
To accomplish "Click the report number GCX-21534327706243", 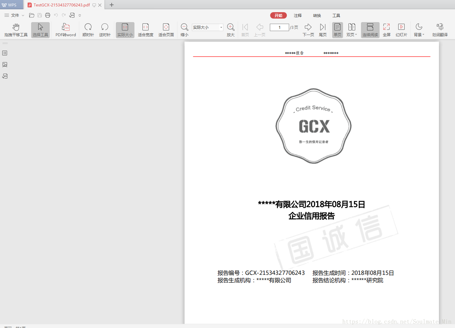I will (275, 273).
